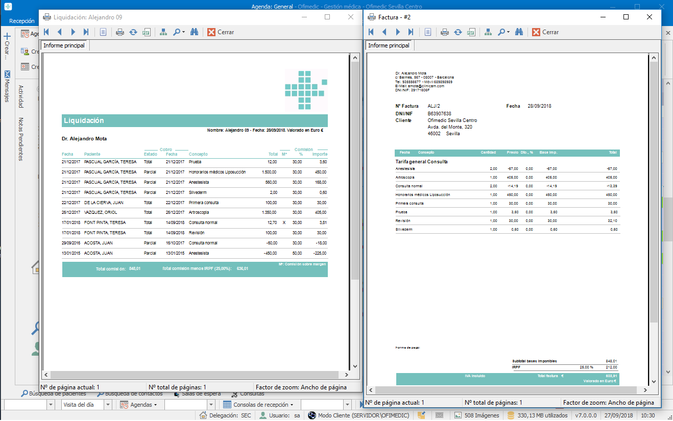The image size is (673, 421).
Task: Go to last page in Factura window
Action: 411,32
